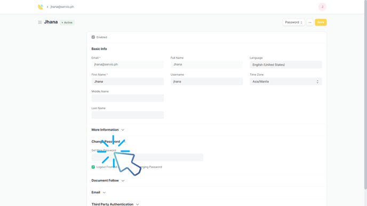Screen dimensions: 367x206
Task: Open the three-dots more actions menu
Action: click(x=310, y=22)
